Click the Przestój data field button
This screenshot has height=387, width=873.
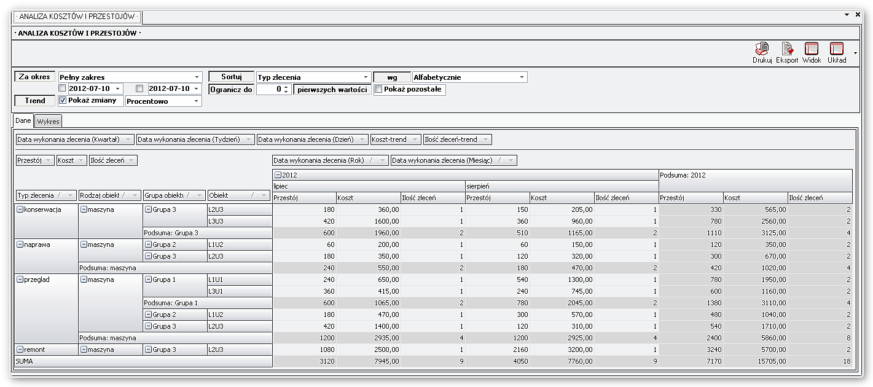click(x=35, y=160)
